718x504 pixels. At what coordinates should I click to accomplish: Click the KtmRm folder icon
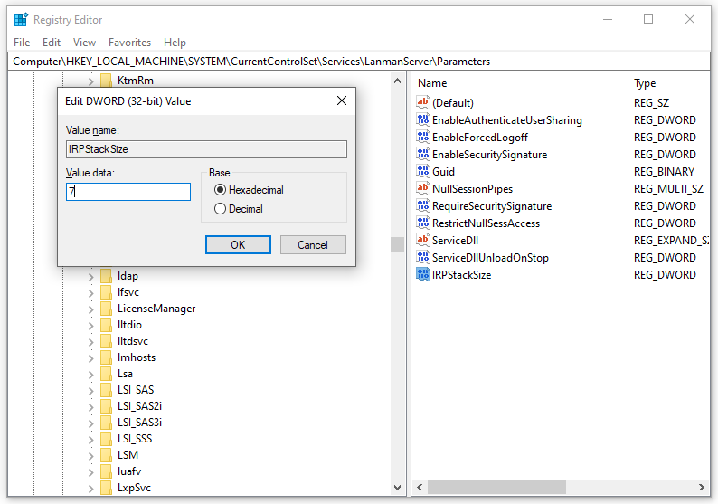(x=106, y=81)
